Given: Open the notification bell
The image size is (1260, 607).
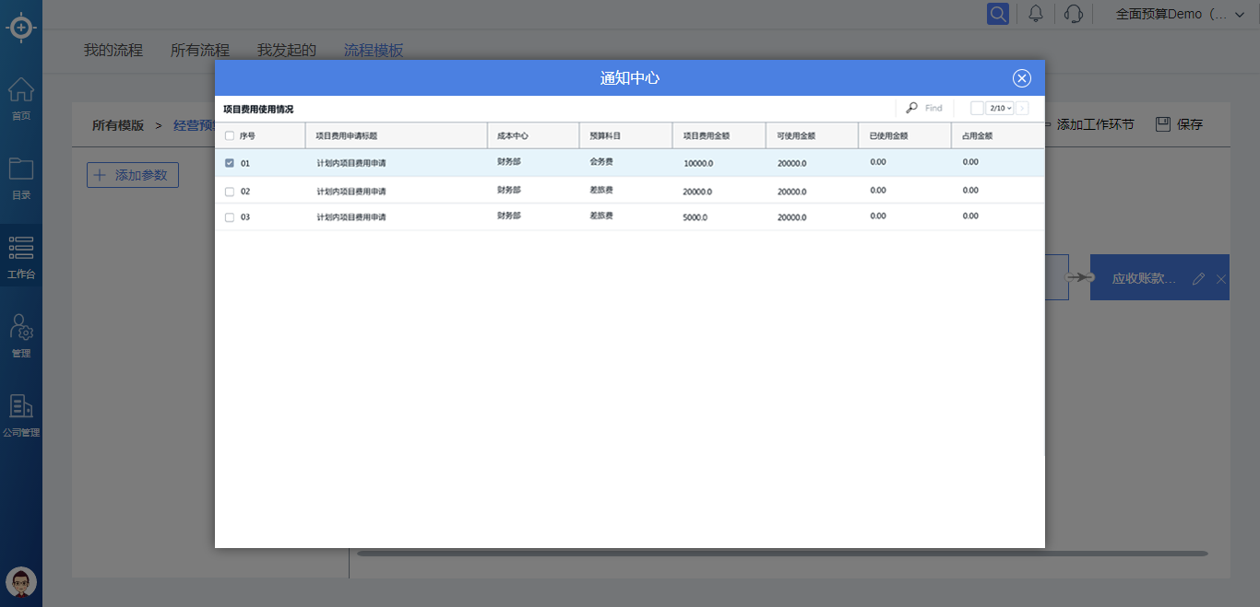Looking at the screenshot, I should [1036, 14].
